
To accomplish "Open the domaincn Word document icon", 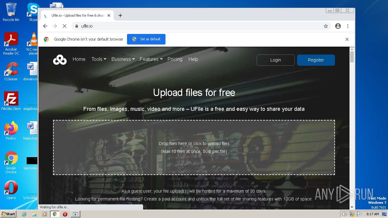I will [31, 71].
